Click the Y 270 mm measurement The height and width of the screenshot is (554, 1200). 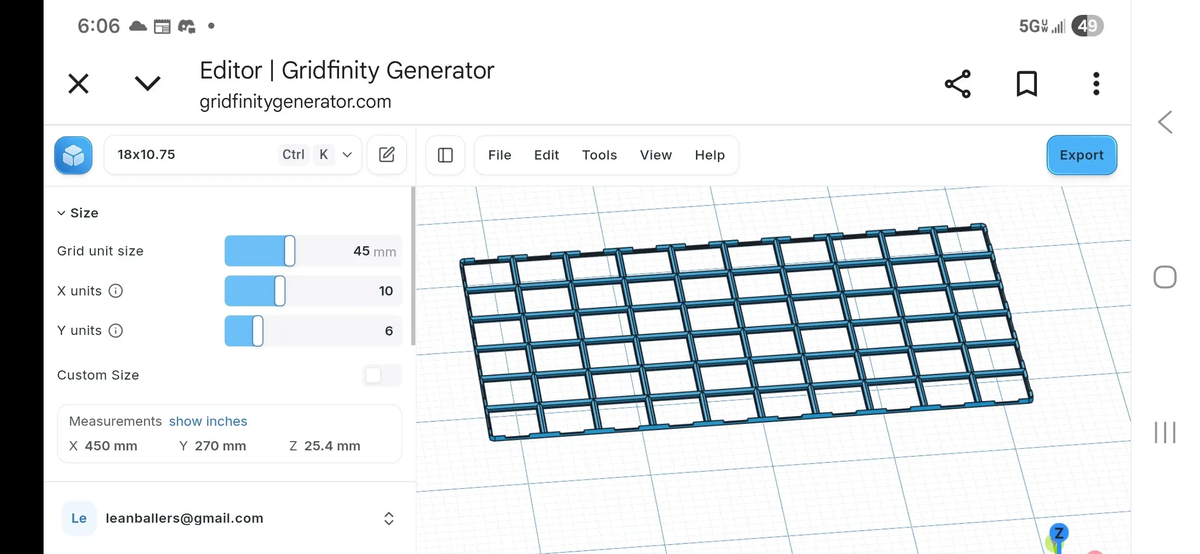click(x=213, y=446)
